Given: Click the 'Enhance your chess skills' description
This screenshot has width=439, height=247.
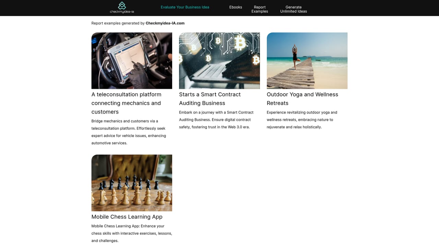Looking at the screenshot, I should coord(132,233).
